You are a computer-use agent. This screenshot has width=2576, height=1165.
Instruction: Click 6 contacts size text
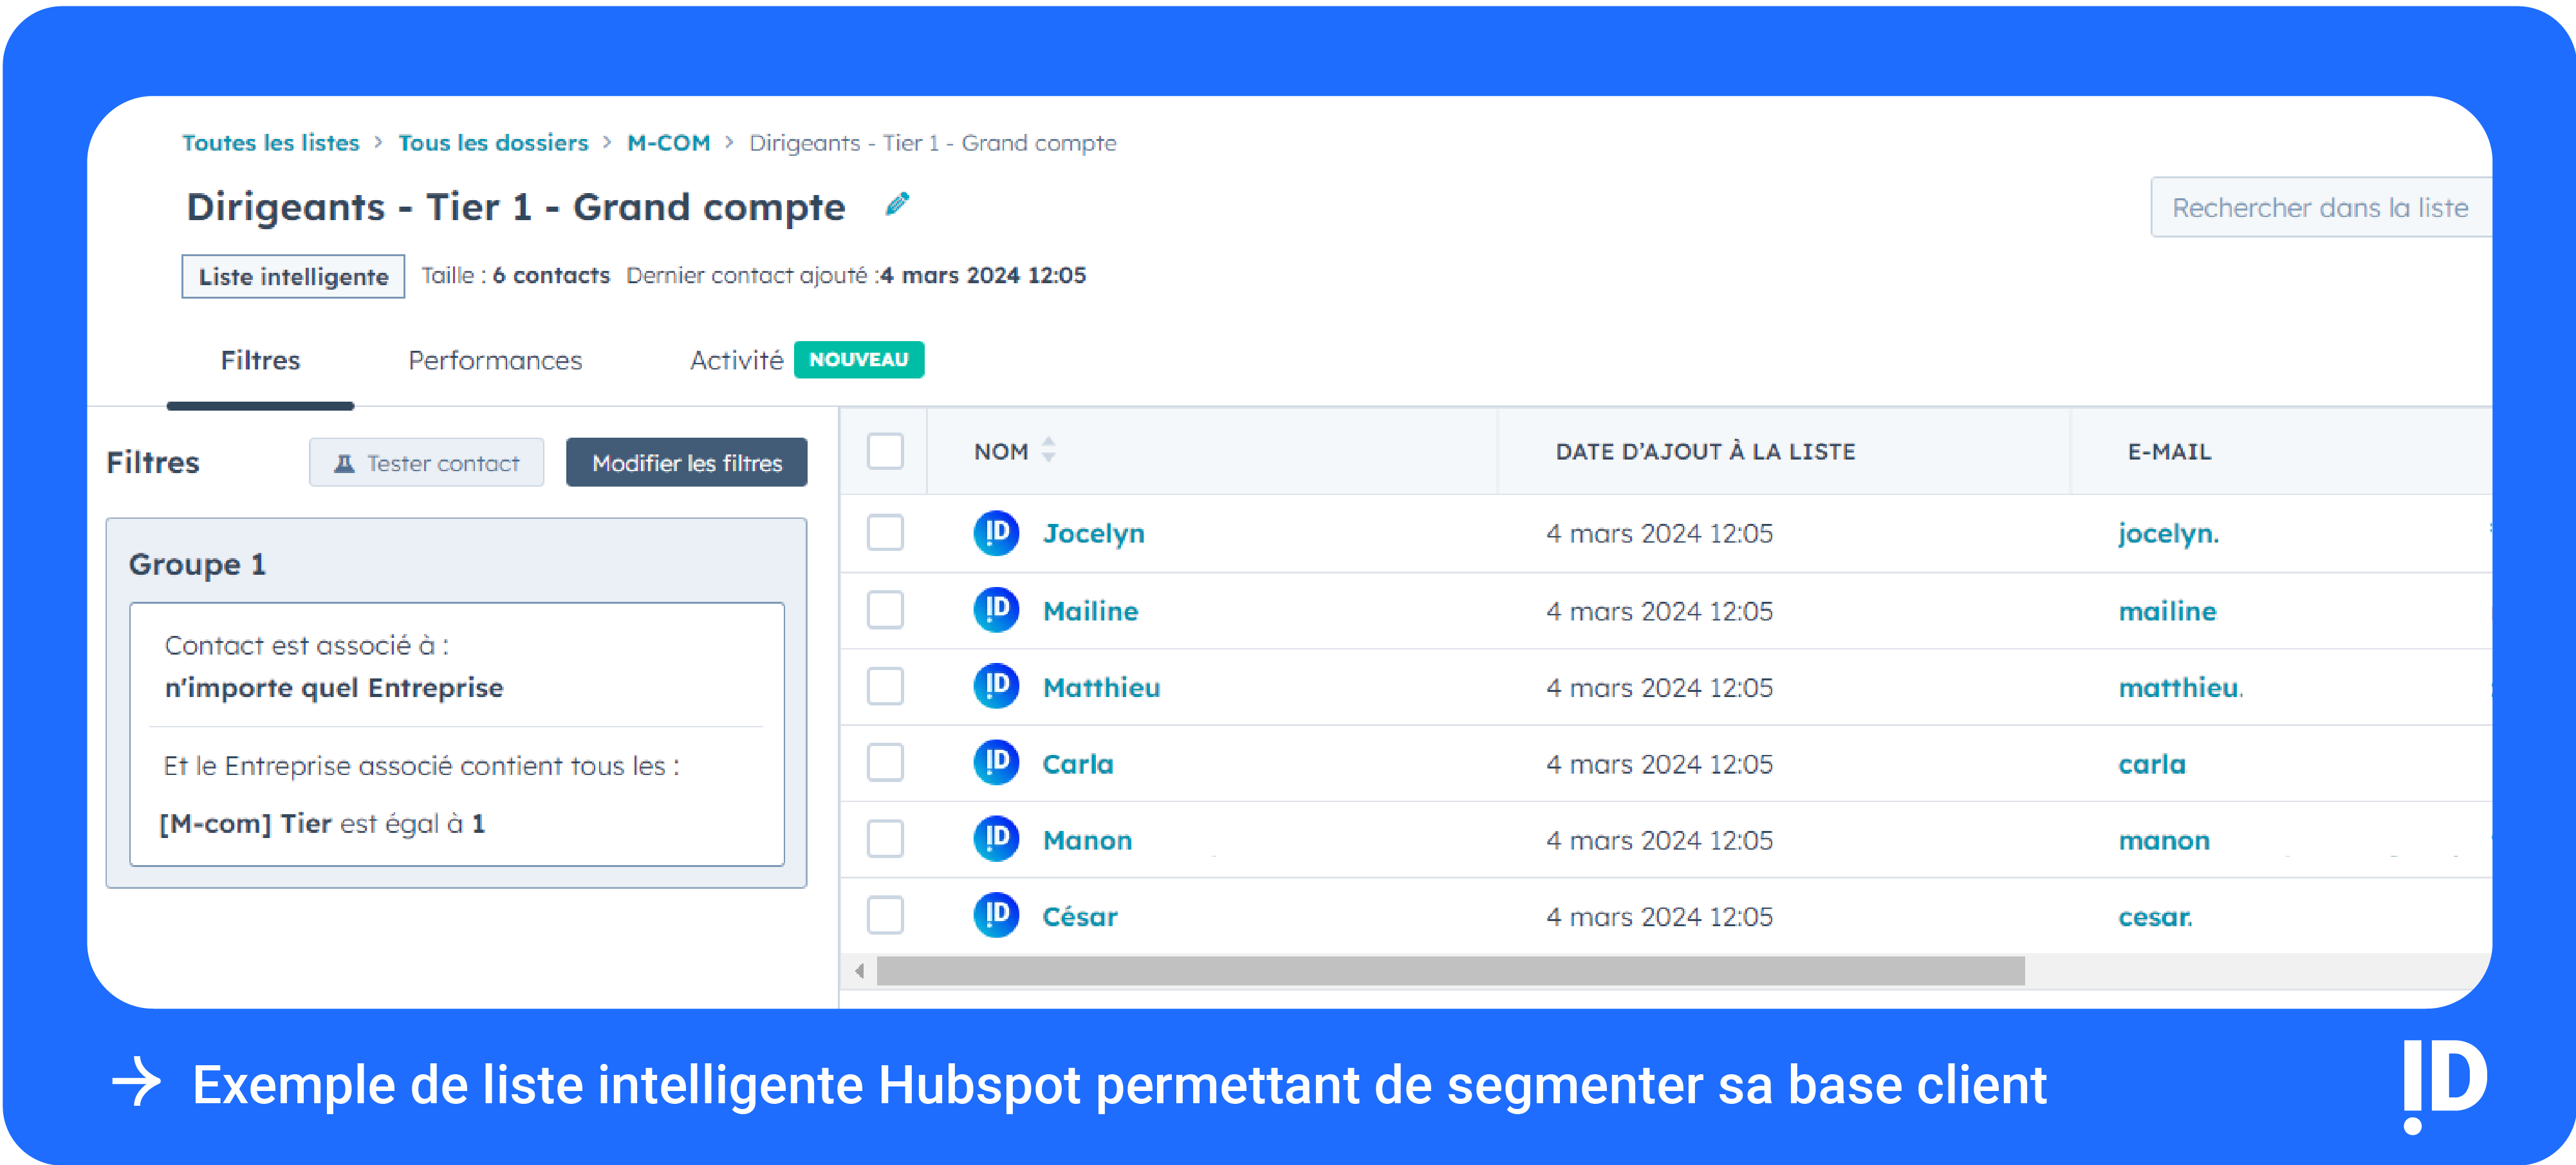[550, 275]
